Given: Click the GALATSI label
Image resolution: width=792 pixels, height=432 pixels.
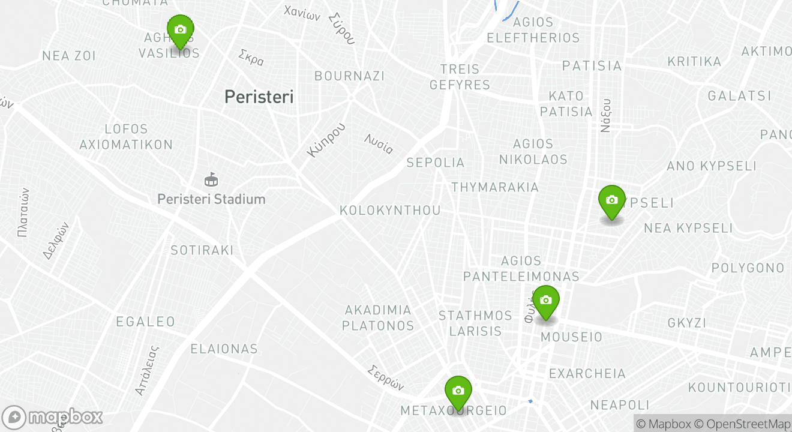Looking at the screenshot, I should click(x=740, y=96).
